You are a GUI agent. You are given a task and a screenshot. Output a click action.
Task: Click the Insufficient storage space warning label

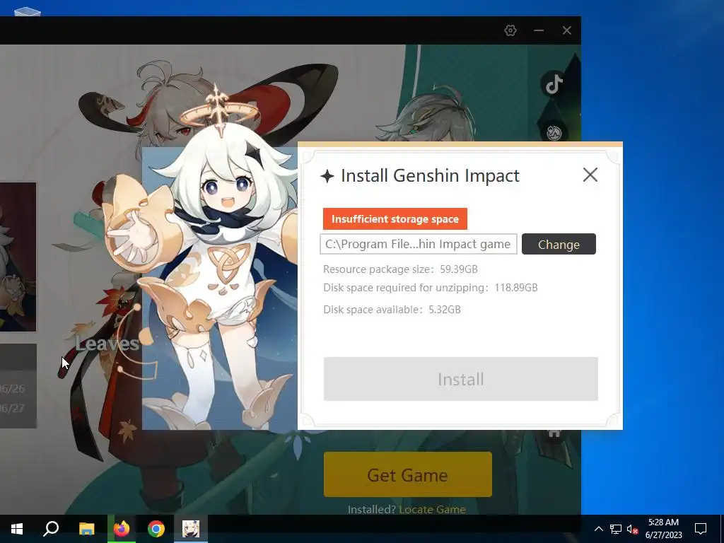point(395,219)
